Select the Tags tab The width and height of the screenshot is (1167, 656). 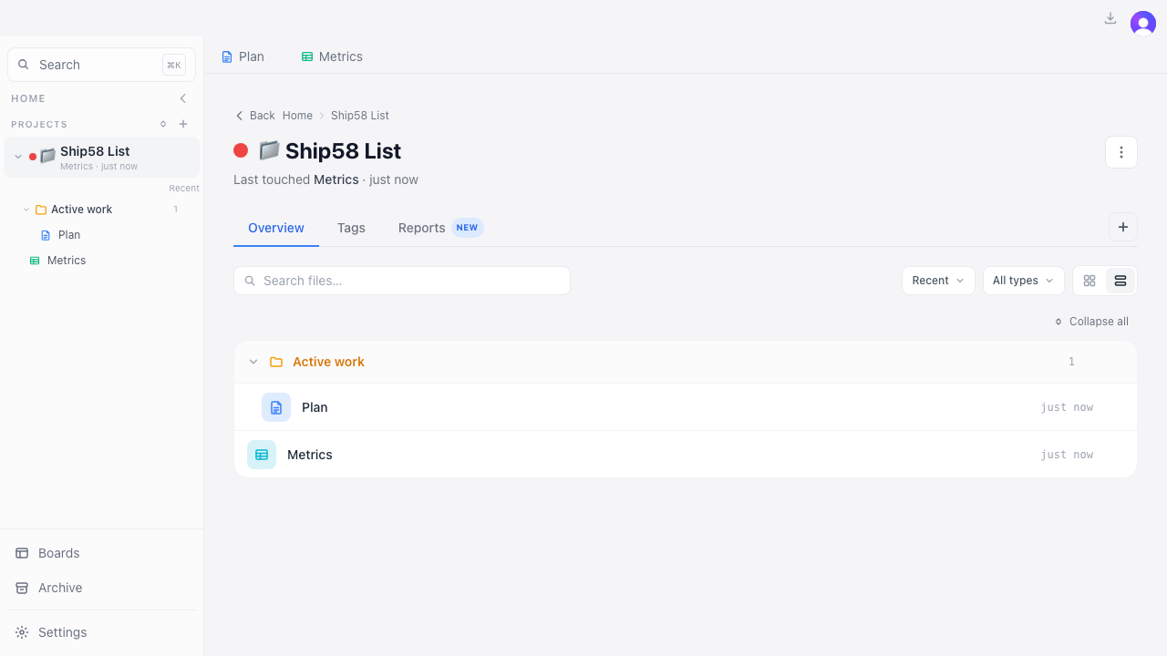351,228
